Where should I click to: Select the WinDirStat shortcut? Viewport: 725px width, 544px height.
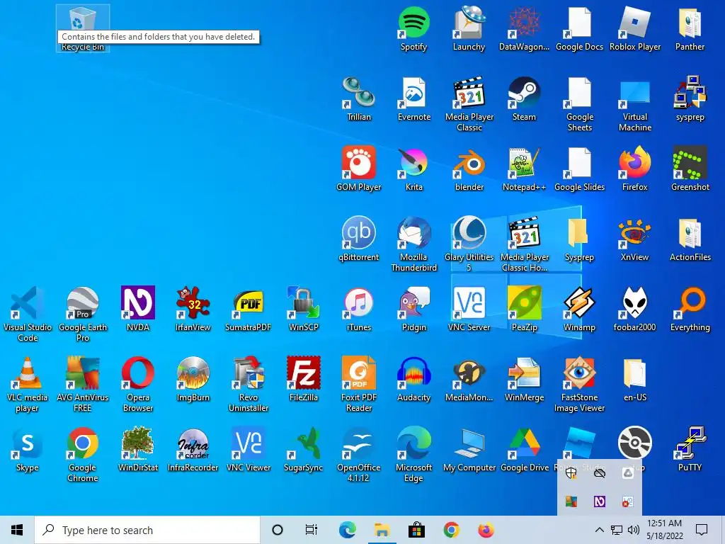(x=138, y=450)
